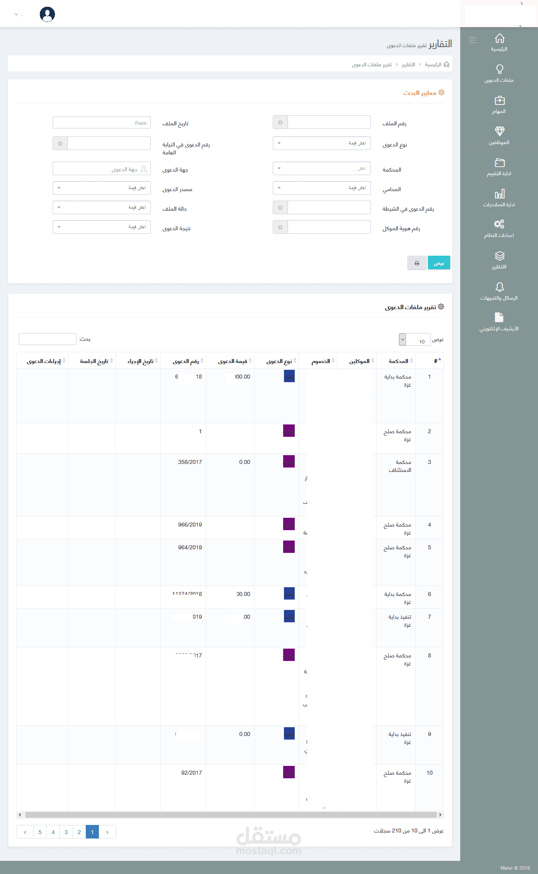Sort table by قيمة الدعوى column
Viewport: 538px width, 874px height.
tap(230, 361)
